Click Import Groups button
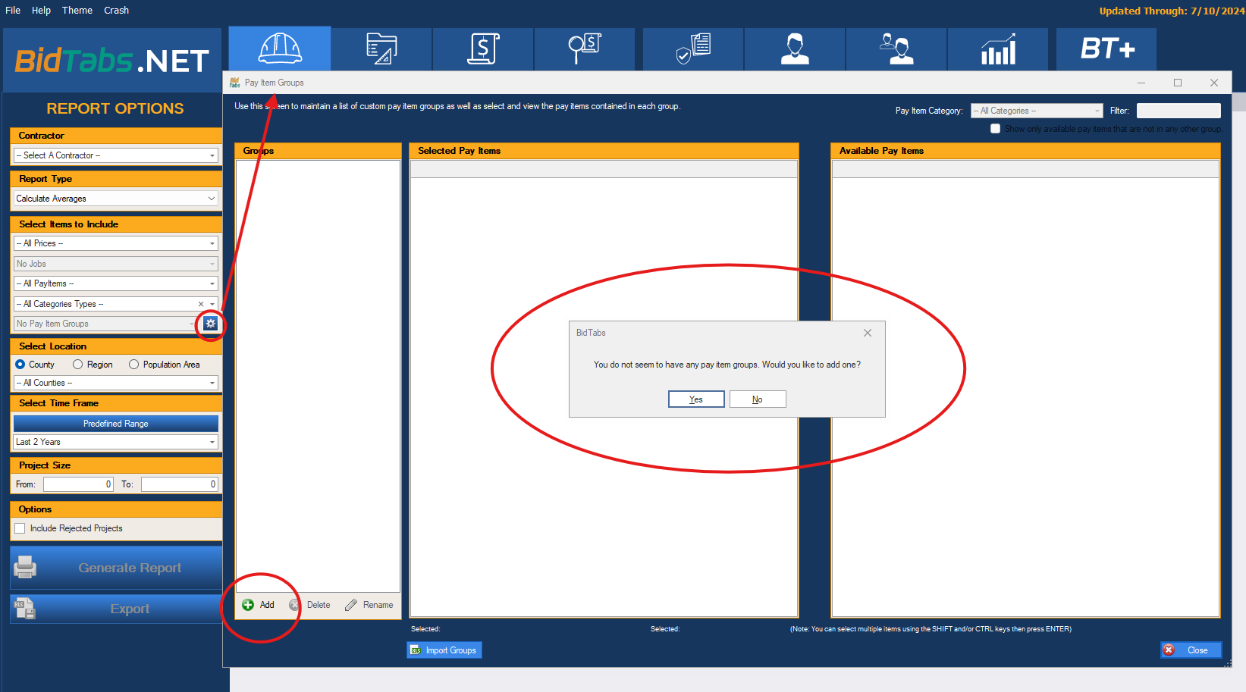 click(444, 650)
